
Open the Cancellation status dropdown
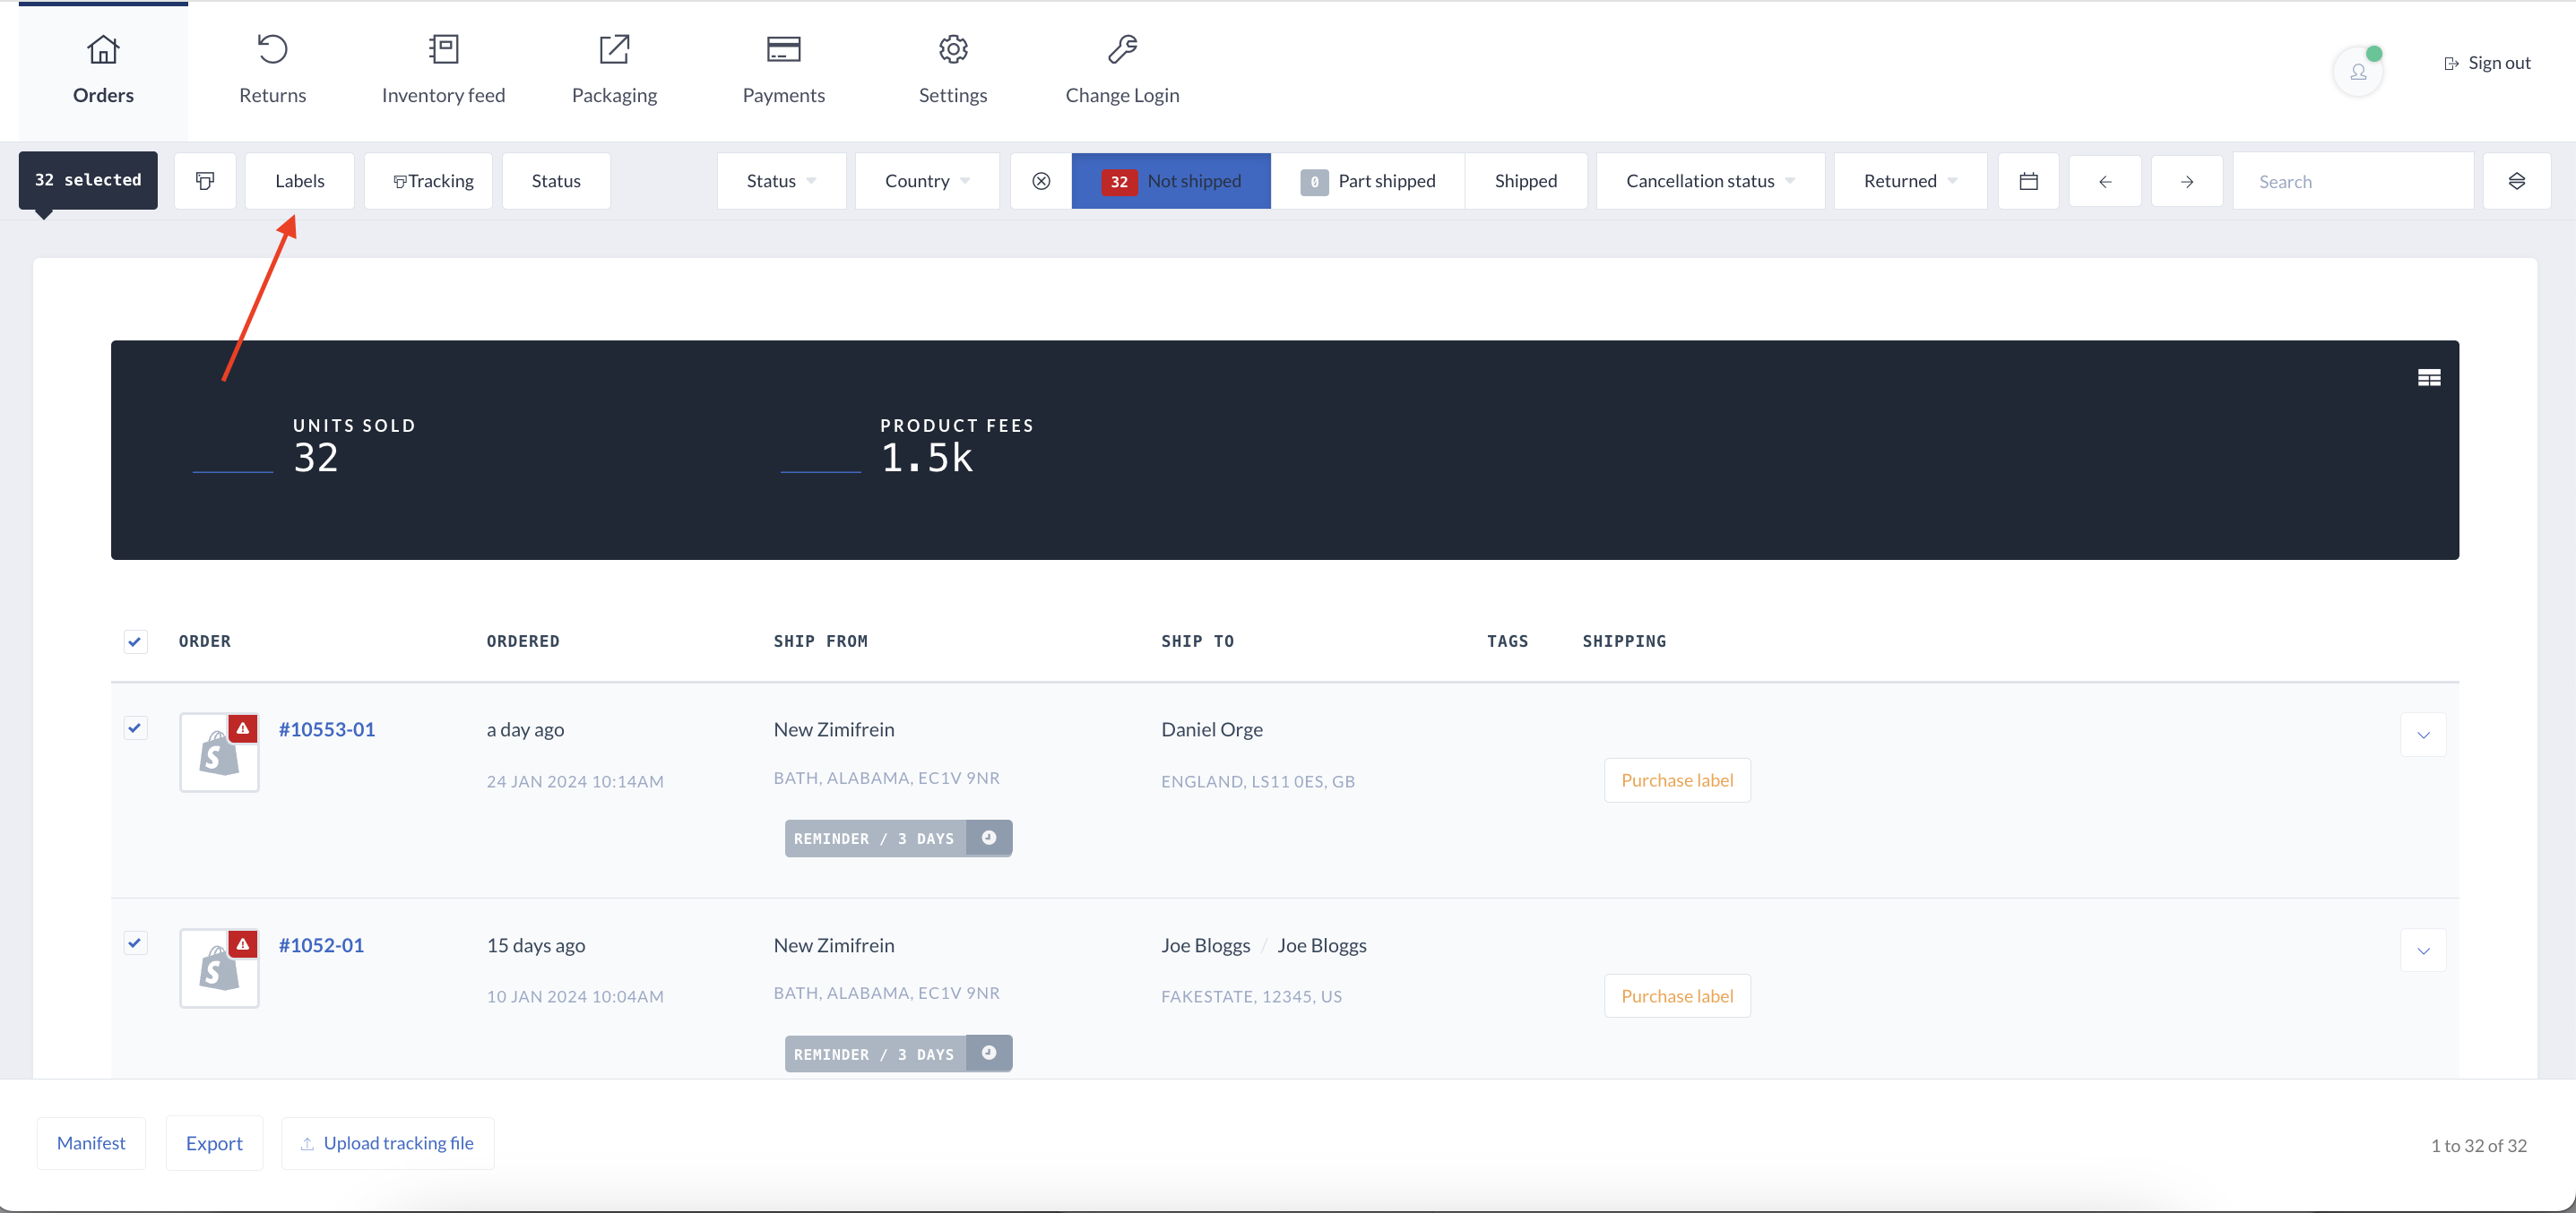[1711, 181]
